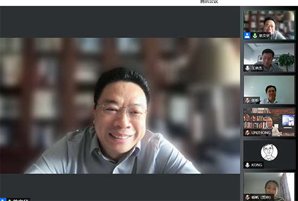Image resolution: width=298 pixels, height=201 pixels.
Task: Select the 张昕 participant video tile
Action: pos(269,90)
